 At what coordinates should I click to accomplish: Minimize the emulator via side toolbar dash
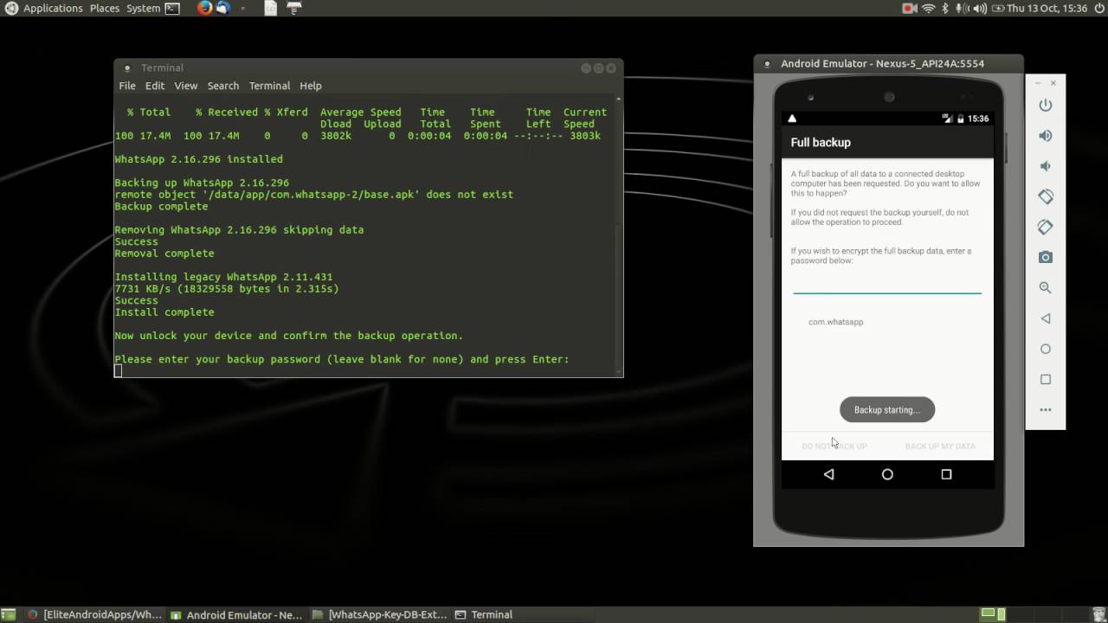pyautogui.click(x=1039, y=83)
